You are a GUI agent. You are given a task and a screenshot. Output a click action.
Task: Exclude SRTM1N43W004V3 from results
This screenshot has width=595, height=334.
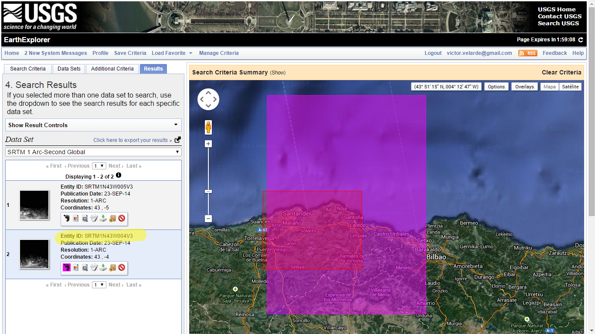[x=122, y=267]
